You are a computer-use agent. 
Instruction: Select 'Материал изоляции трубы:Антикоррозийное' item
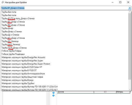tap(23, 74)
